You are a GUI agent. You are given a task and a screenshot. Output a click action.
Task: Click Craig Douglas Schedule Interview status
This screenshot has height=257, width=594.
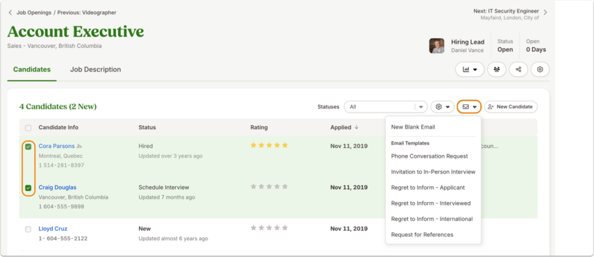click(x=164, y=188)
